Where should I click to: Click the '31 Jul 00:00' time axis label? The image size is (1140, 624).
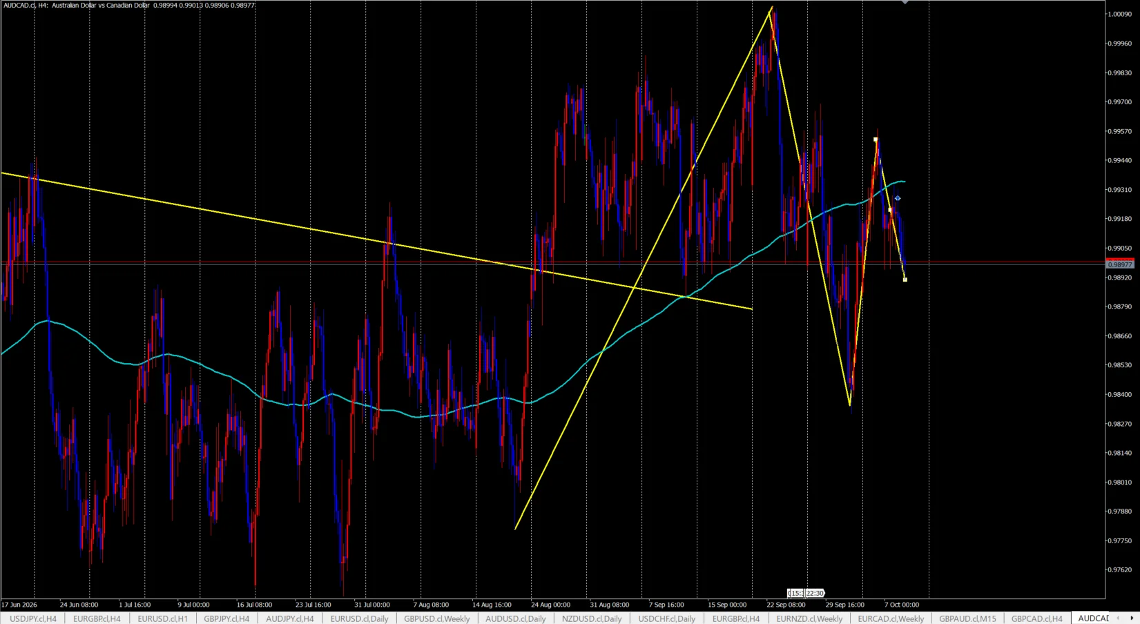[372, 605]
